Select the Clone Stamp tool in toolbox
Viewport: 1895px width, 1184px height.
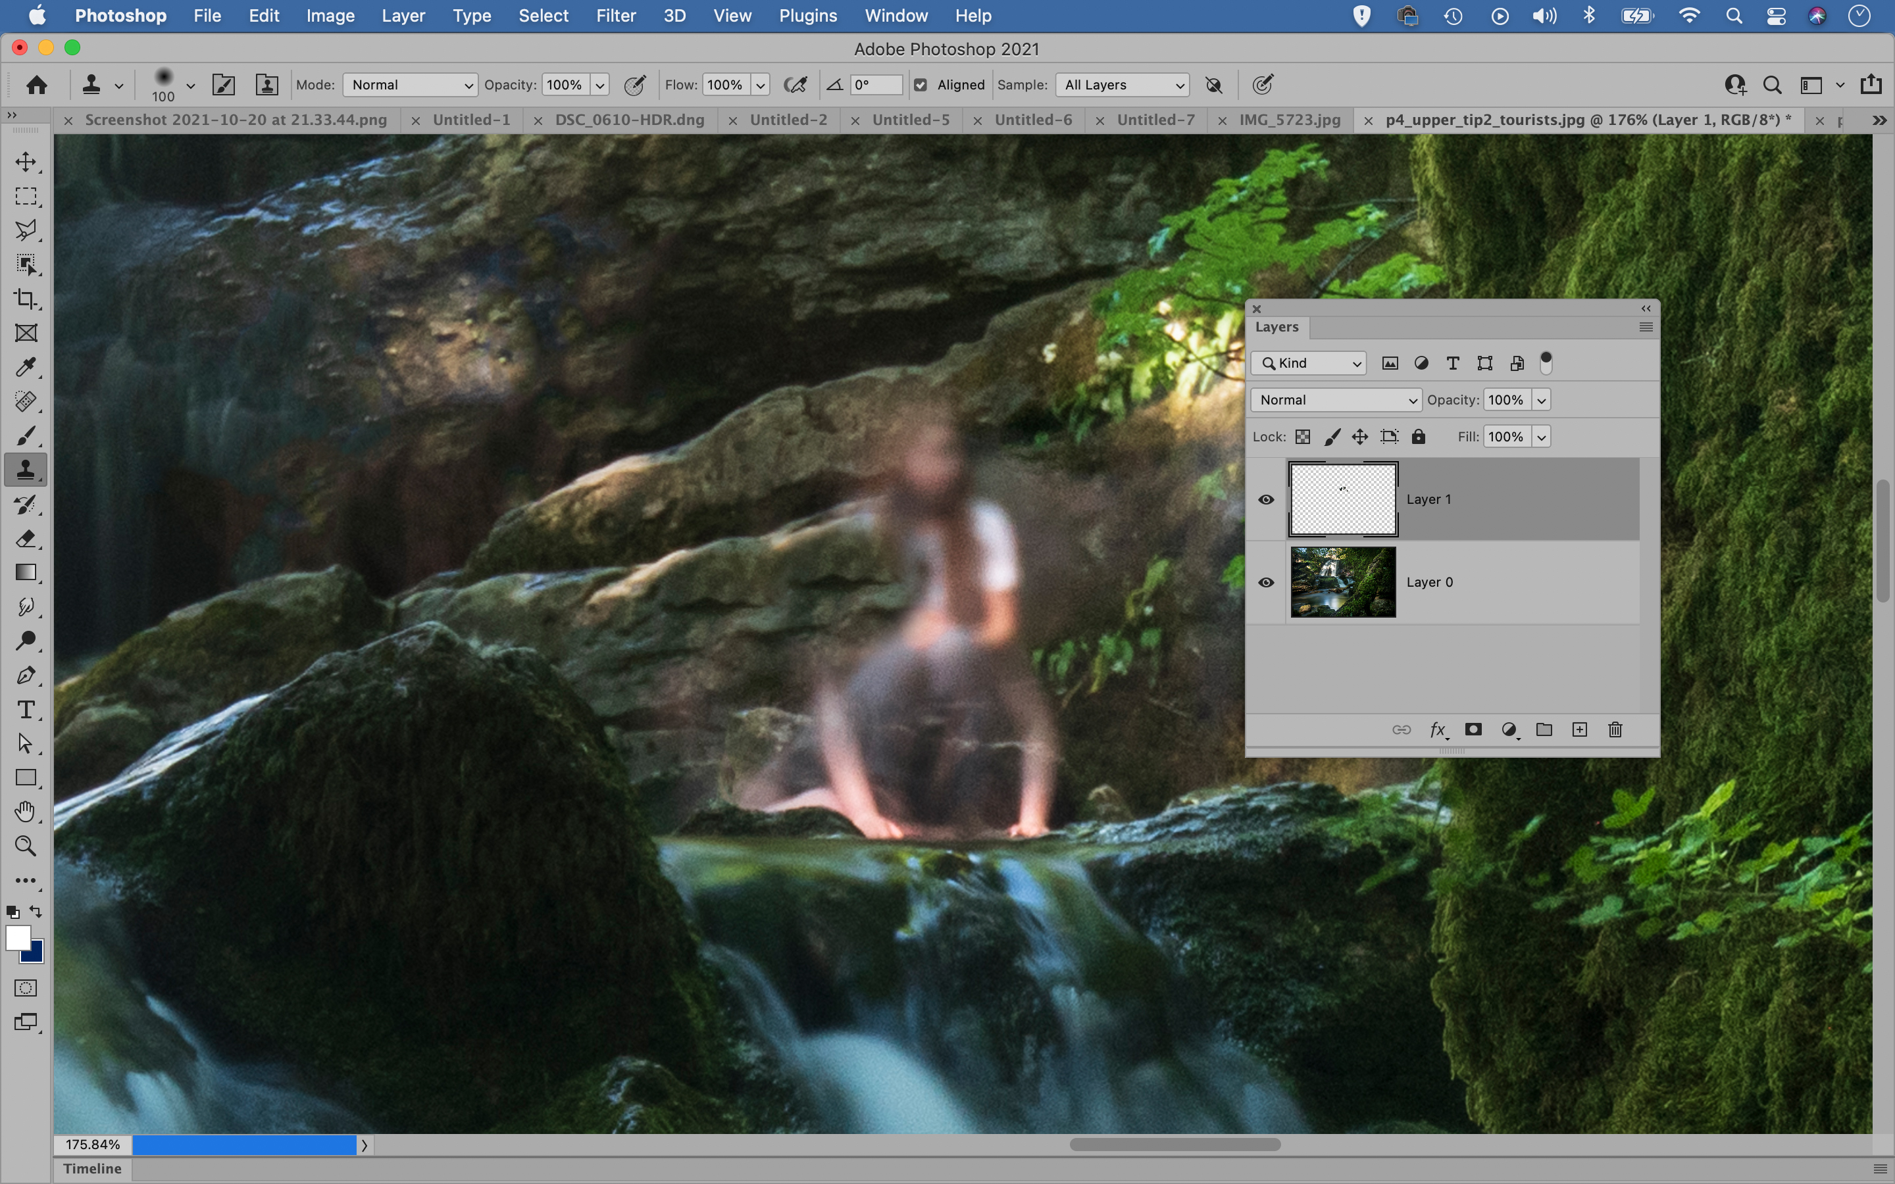click(26, 470)
